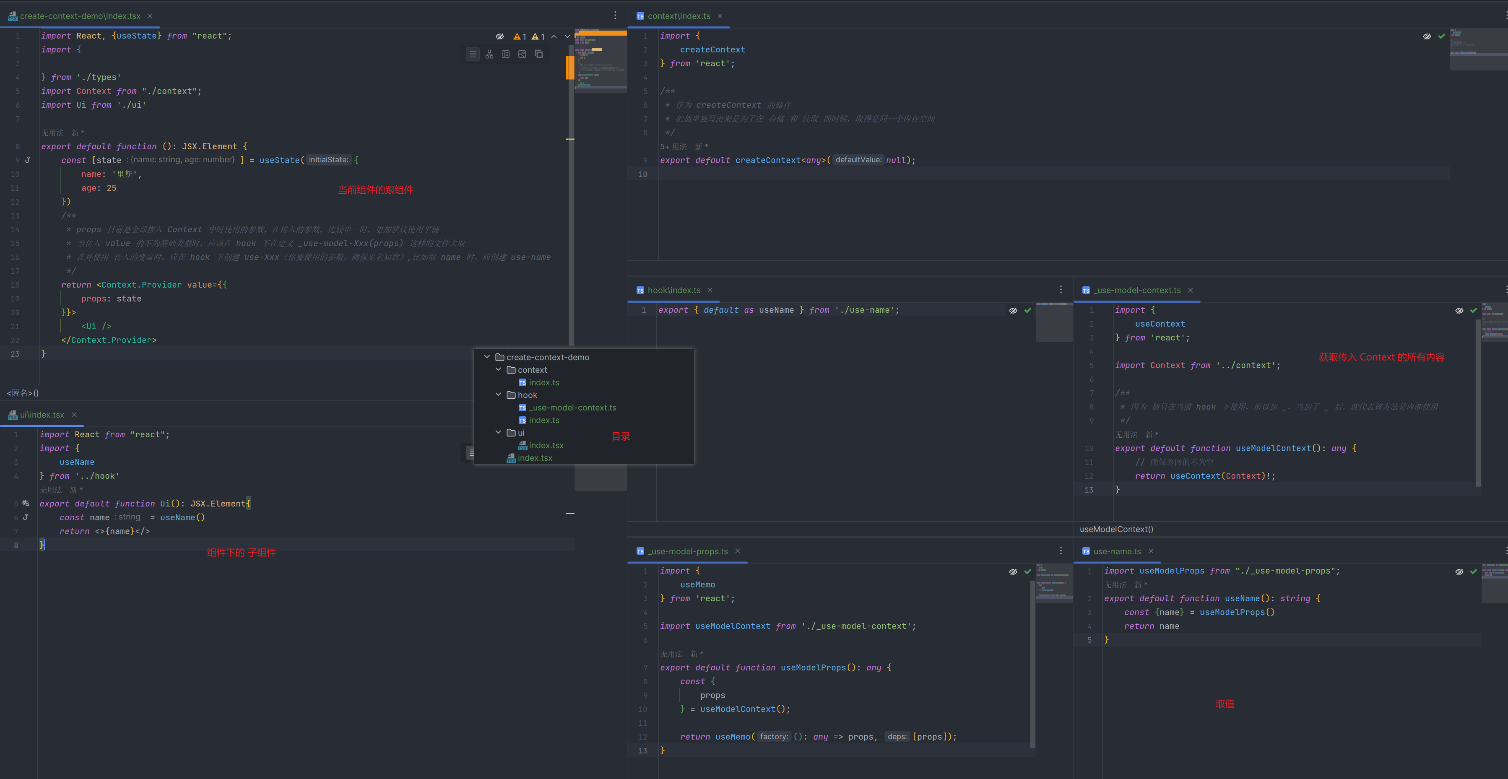Open the orange warning indicator in create-context-demo editor
The width and height of the screenshot is (1508, 779).
[x=520, y=36]
